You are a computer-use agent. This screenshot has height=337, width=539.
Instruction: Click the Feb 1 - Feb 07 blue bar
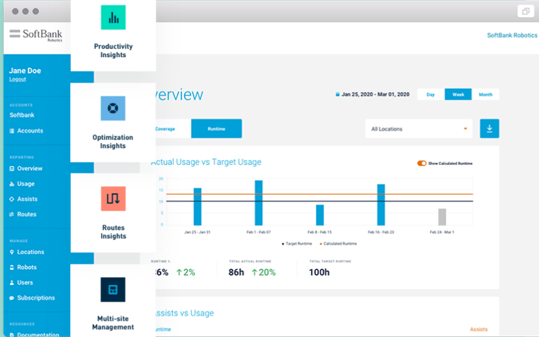point(259,203)
